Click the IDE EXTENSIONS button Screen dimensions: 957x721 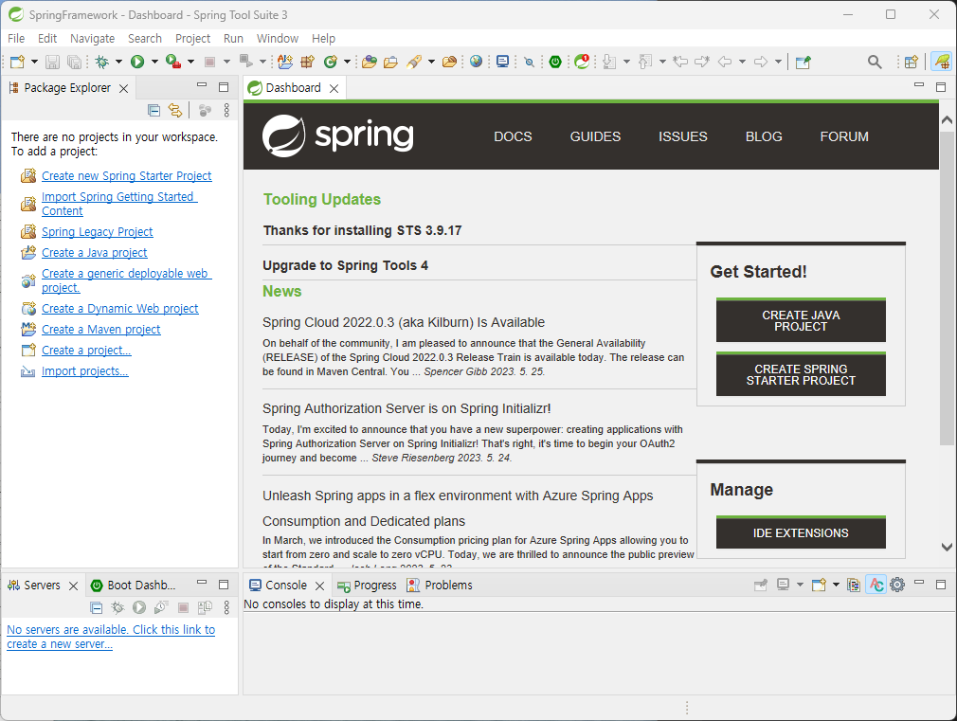click(801, 533)
